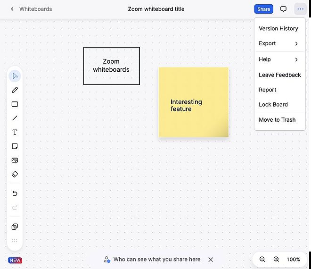
Task: Dismiss the sharing notice with X
Action: coord(211,260)
